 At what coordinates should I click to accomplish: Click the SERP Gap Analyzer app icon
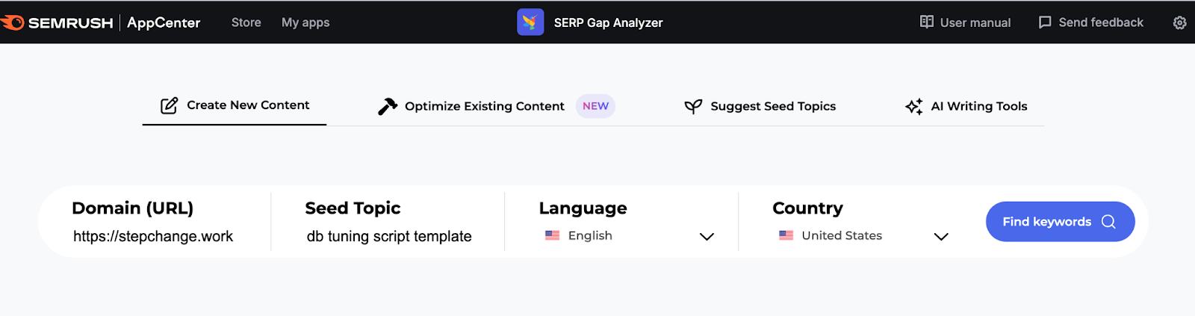coord(530,22)
